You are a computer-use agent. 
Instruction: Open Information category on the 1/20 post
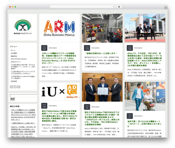point(53,106)
